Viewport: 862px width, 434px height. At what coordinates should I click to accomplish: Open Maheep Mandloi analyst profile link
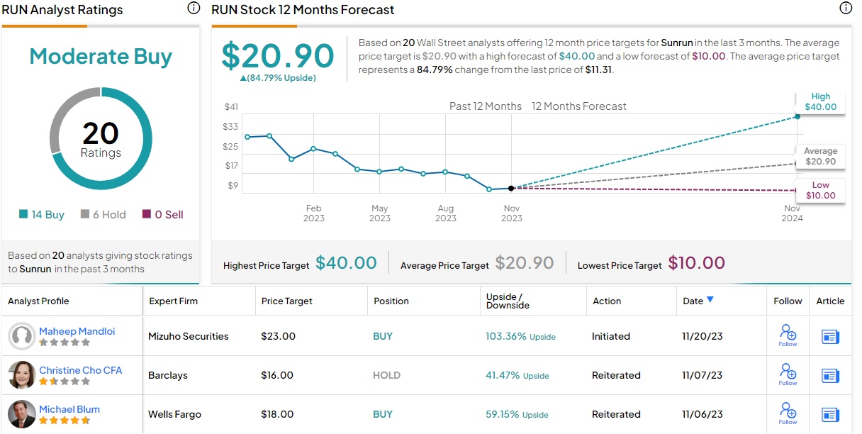point(77,331)
